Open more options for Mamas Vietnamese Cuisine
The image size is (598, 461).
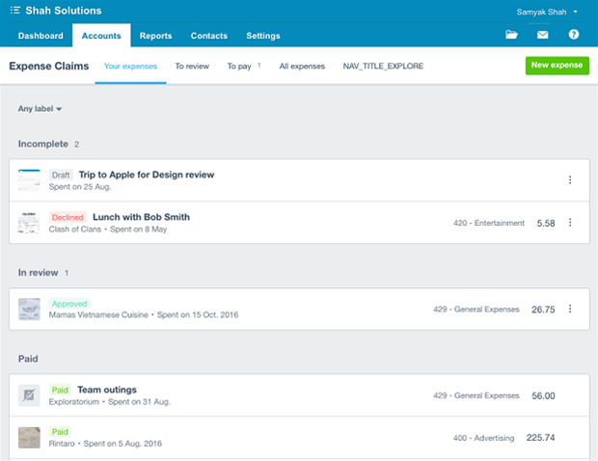coord(570,309)
